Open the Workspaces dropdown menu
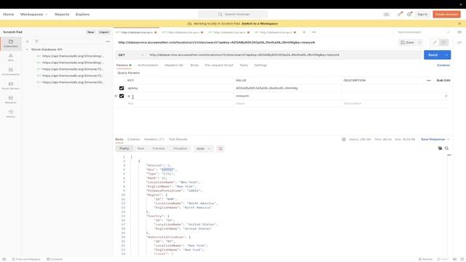 click(x=33, y=15)
